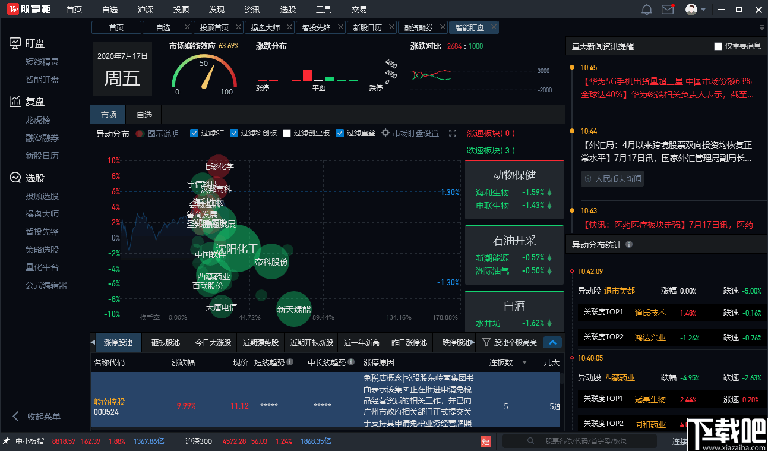The height and width of the screenshot is (451, 768).
Task: Switch to the 自选 sub-tab under market
Action: click(144, 115)
